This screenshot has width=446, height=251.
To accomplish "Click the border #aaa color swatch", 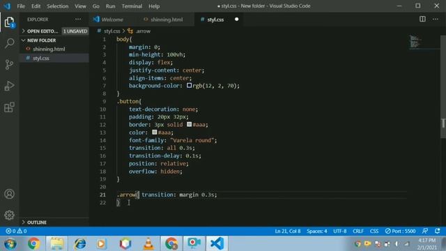I will [189, 124].
